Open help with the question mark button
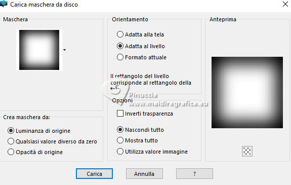The height and width of the screenshot is (185, 291). tap(194, 174)
